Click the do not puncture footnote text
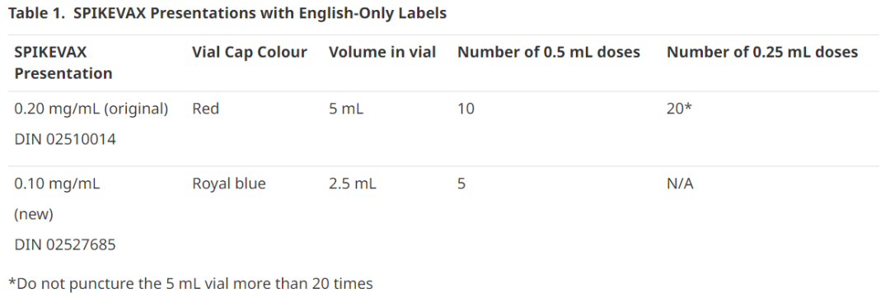This screenshot has height=298, width=890. click(190, 283)
